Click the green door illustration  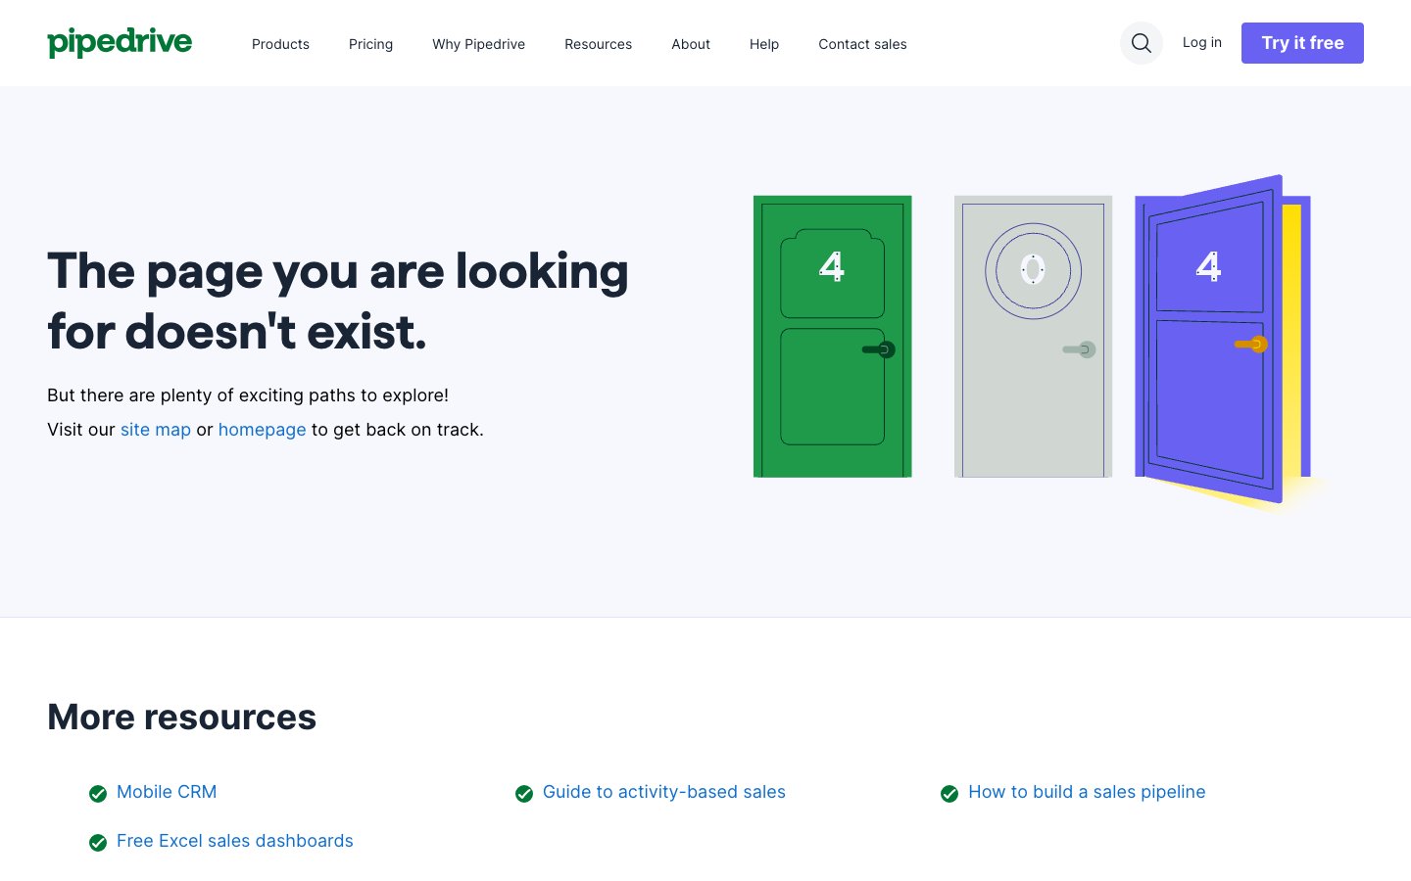tap(832, 337)
